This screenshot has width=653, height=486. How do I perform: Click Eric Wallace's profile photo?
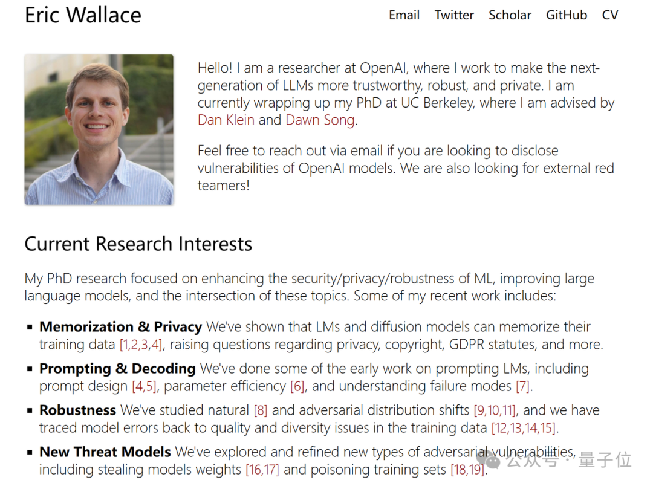point(99,129)
